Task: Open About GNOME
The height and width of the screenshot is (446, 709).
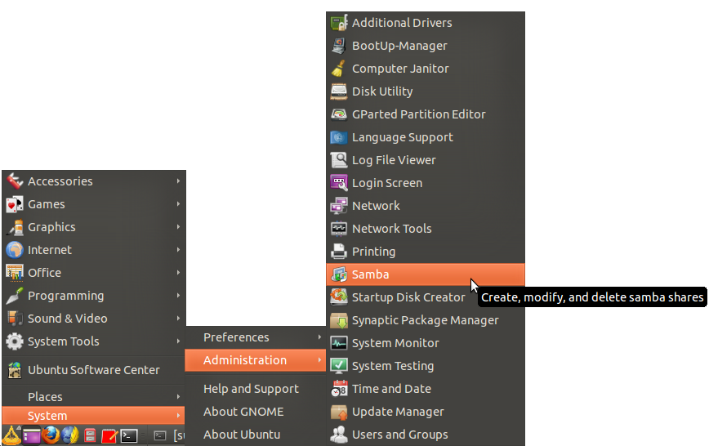Action: [x=256, y=412]
